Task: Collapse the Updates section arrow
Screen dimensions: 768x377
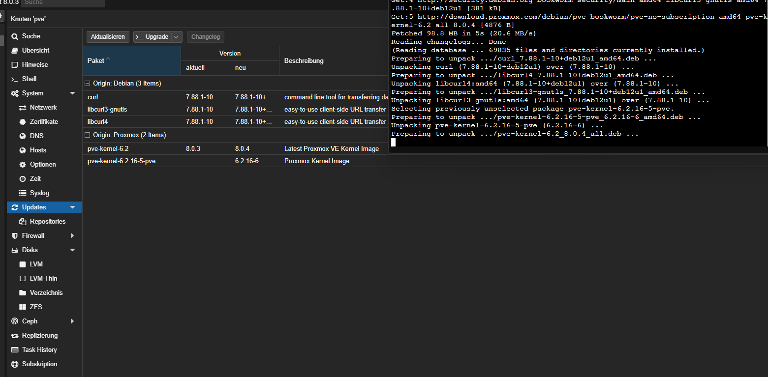Action: click(72, 207)
